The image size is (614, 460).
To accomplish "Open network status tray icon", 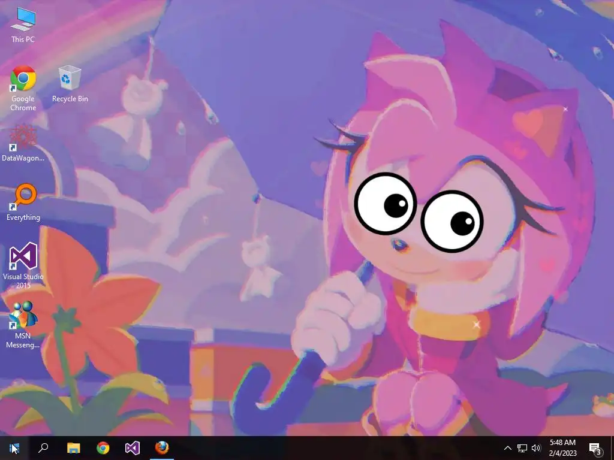I will click(522, 448).
